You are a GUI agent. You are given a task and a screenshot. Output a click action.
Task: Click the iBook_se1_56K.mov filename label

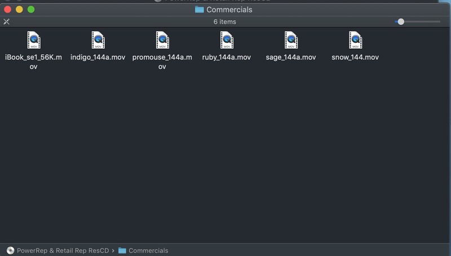click(x=33, y=62)
